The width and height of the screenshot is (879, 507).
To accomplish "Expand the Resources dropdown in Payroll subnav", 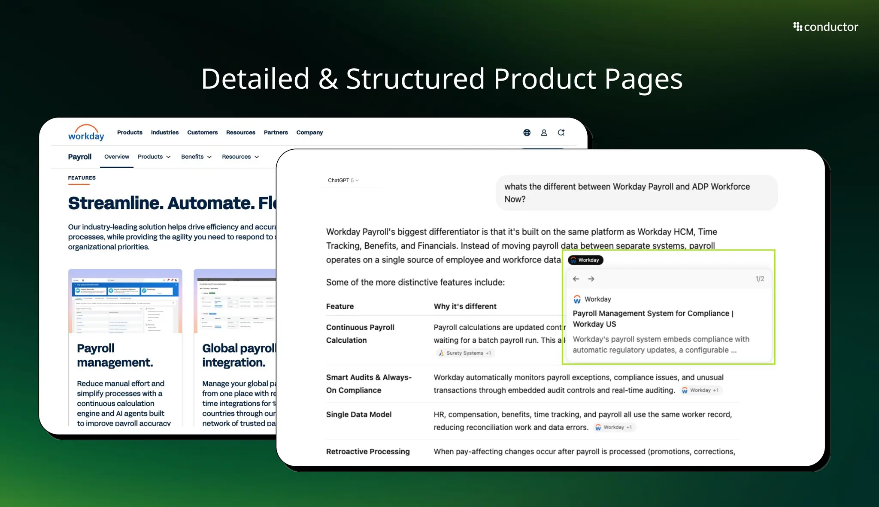I will (240, 157).
